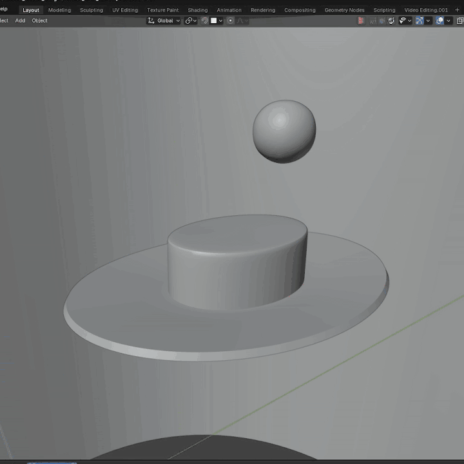
Task: Toggle the show overlays button
Action: point(440,21)
